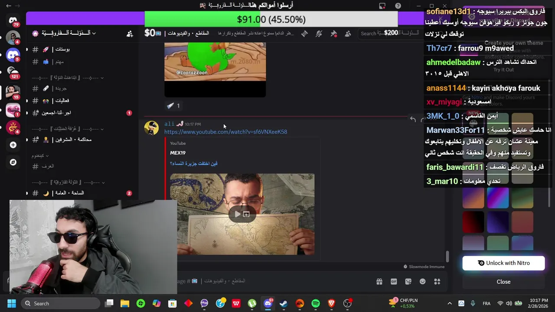Open Discord direct messages home icon
Screen dimensions: 555x312
click(x=13, y=20)
